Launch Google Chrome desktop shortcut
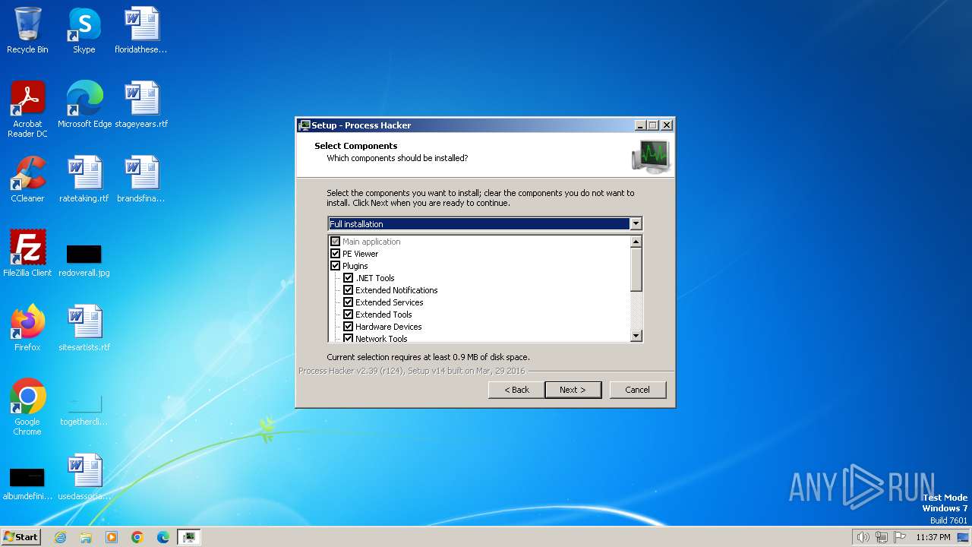972x547 pixels. [x=27, y=407]
